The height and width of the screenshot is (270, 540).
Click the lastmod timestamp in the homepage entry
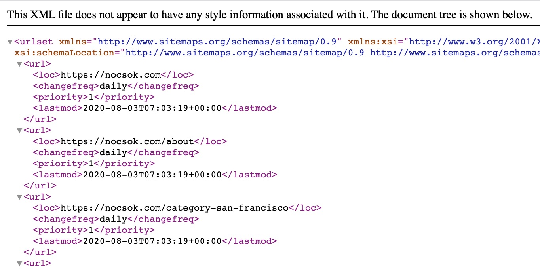tap(152, 108)
